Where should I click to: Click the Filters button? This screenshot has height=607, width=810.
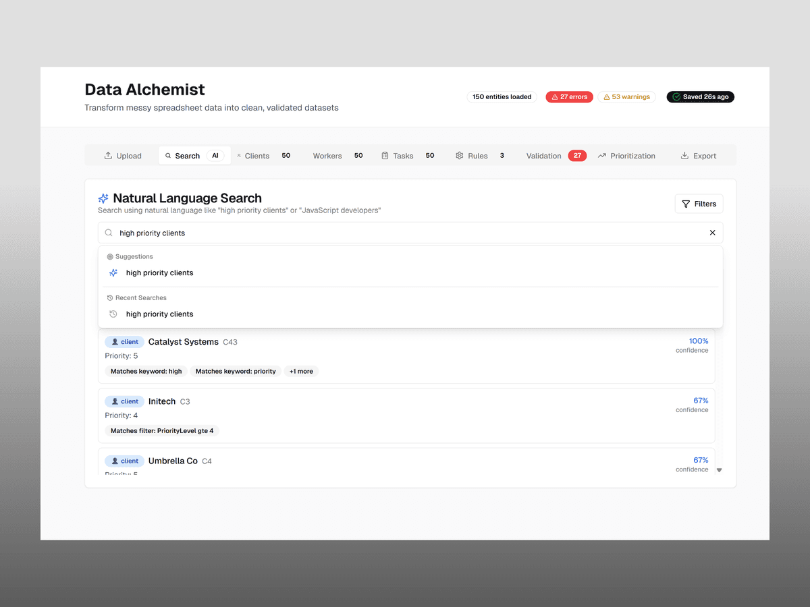coord(699,204)
